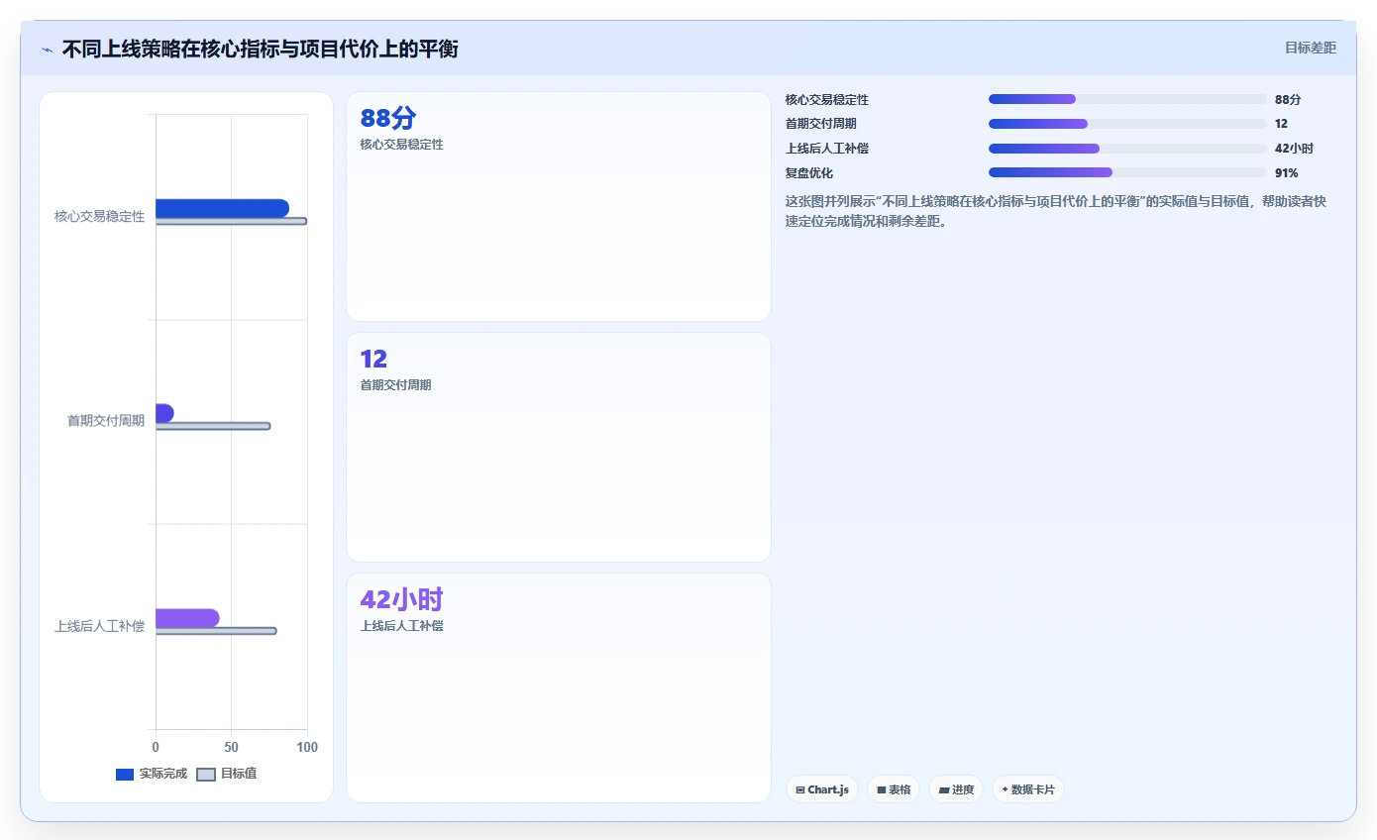The image size is (1377, 840).
Task: Click 上线后人工补偿 label in progress list
Action: 827,149
